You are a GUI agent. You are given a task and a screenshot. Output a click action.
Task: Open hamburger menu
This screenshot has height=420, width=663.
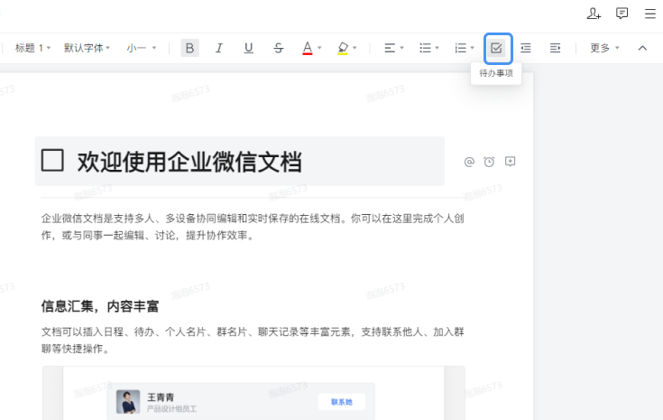(x=649, y=14)
